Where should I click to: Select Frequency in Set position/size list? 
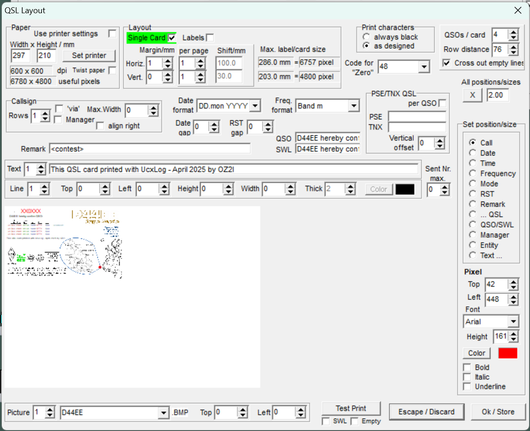tap(473, 173)
